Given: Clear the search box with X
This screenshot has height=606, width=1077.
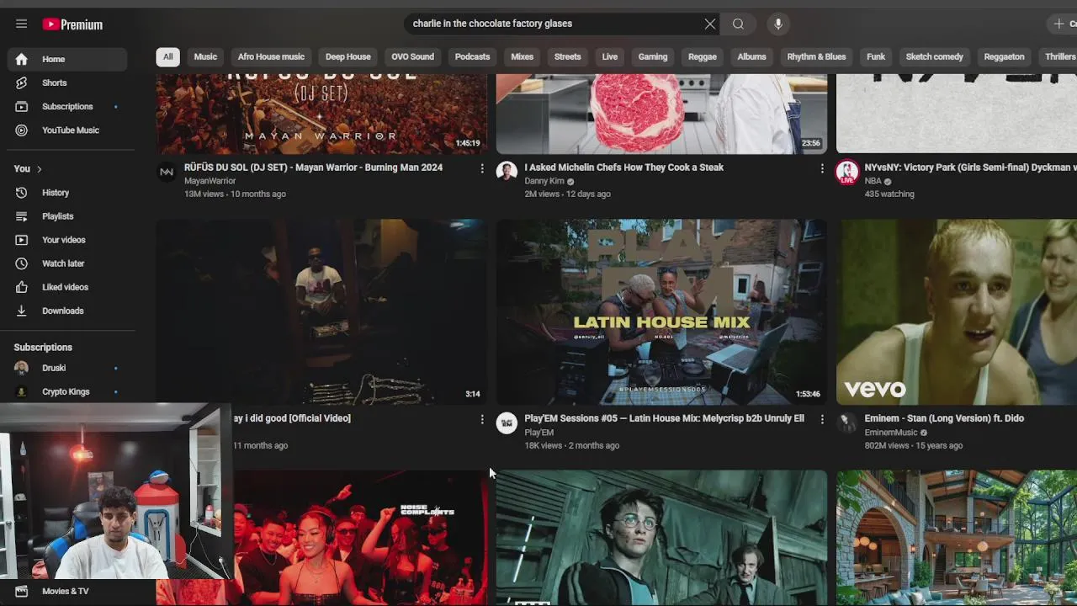Looking at the screenshot, I should pyautogui.click(x=710, y=24).
